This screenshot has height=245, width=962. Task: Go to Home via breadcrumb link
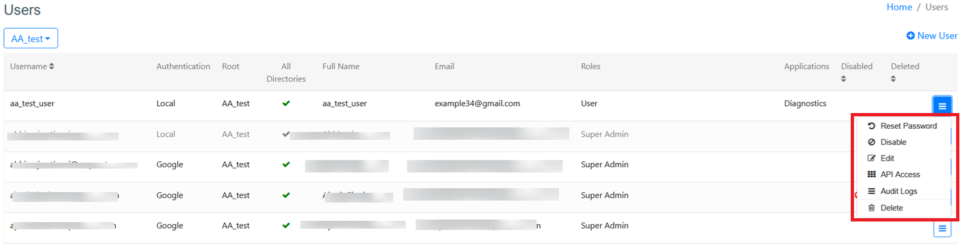coord(899,7)
